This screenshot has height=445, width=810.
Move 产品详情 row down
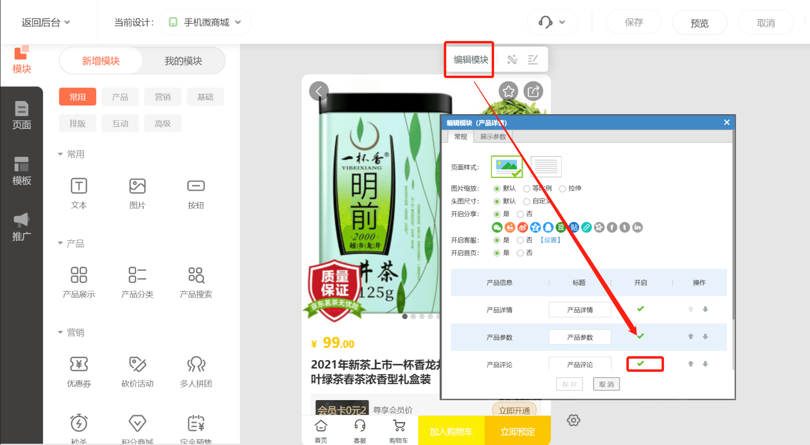(705, 309)
